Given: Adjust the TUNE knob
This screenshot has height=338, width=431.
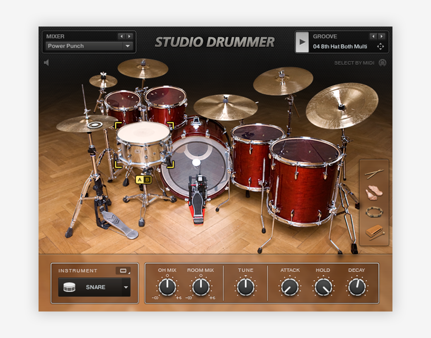Looking at the screenshot, I should pyautogui.click(x=245, y=287).
